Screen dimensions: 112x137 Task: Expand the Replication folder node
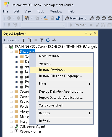[x=11, y=102]
